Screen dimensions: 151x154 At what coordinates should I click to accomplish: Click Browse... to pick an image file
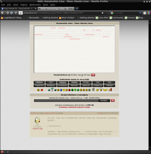pyautogui.click(x=104, y=100)
